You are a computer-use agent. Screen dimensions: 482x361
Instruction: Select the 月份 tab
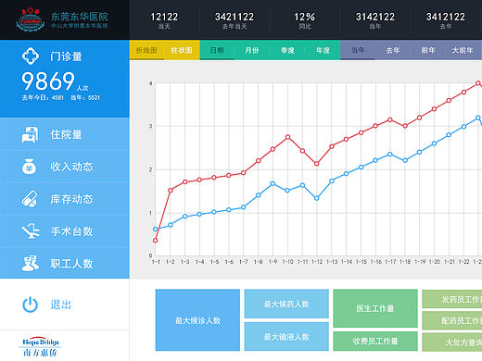pos(252,50)
